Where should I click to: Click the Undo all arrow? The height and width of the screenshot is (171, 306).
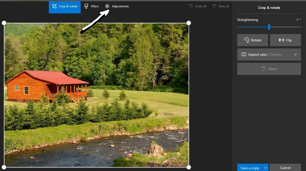pyautogui.click(x=191, y=6)
